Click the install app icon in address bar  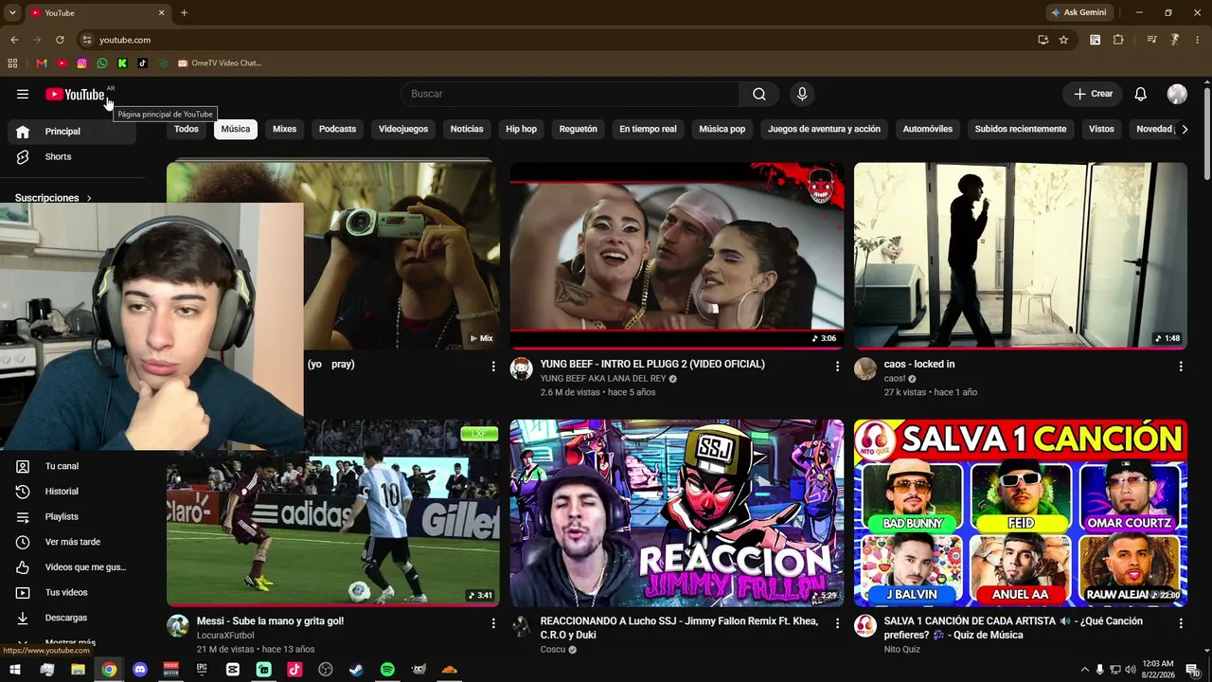1043,40
